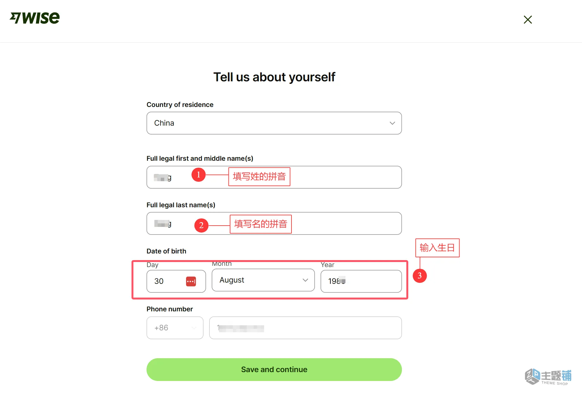582x393 pixels.
Task: Click the red annotation circle numbered 2
Action: click(201, 225)
